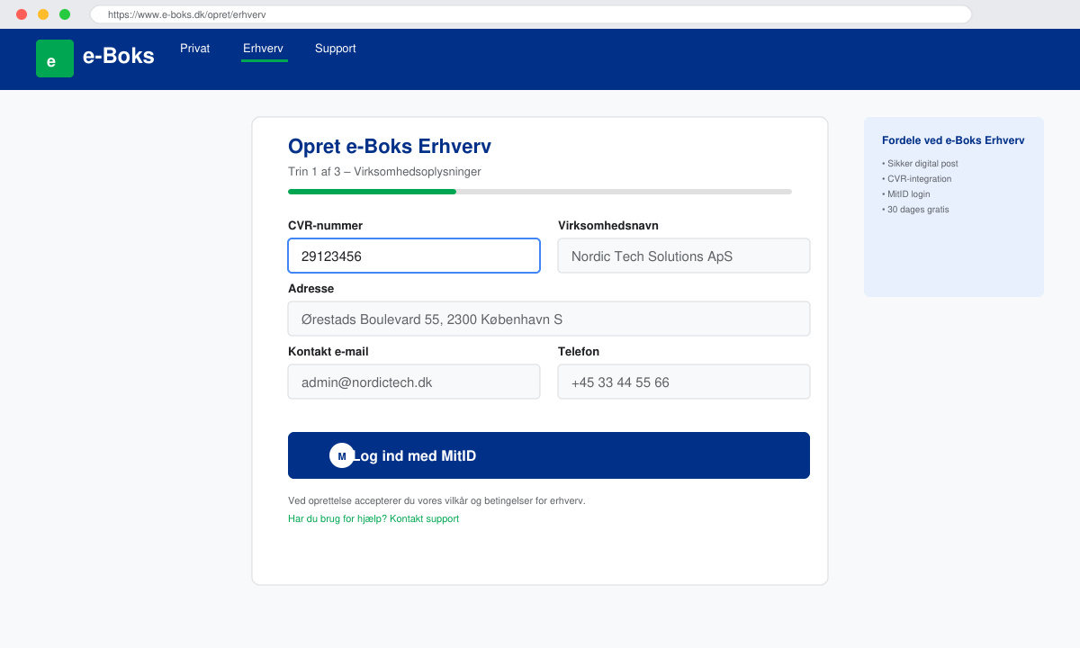The width and height of the screenshot is (1080, 648).
Task: Click into the Adresse field
Action: pos(549,319)
